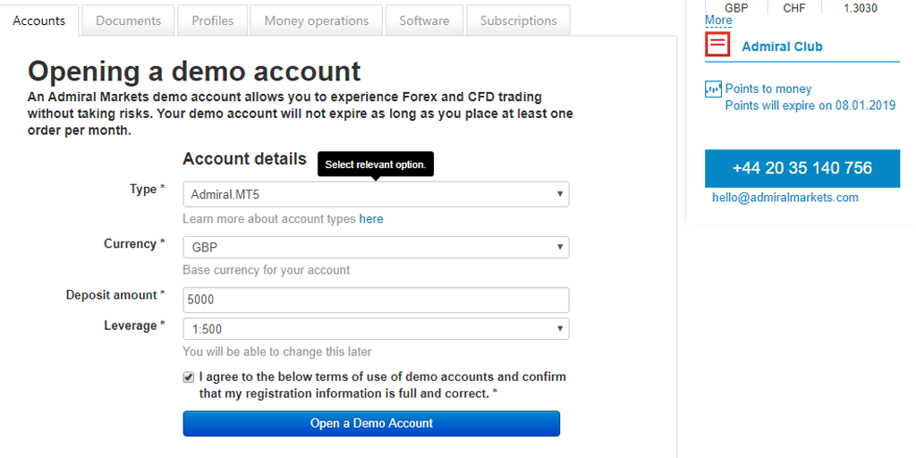The width and height of the screenshot is (916, 458).
Task: Go to Money operations tab
Action: [317, 21]
